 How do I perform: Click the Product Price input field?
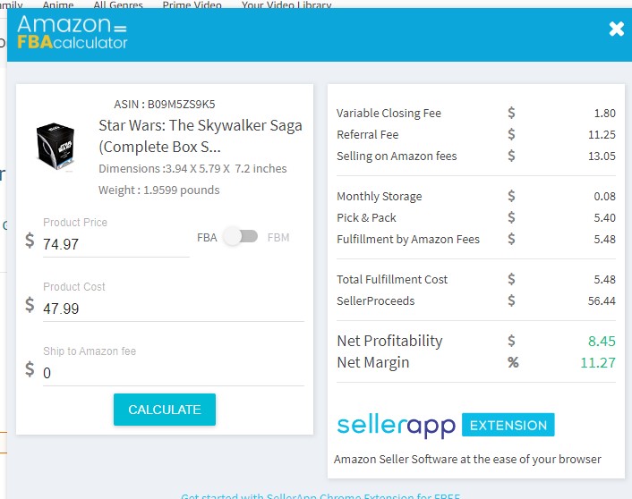[116, 244]
